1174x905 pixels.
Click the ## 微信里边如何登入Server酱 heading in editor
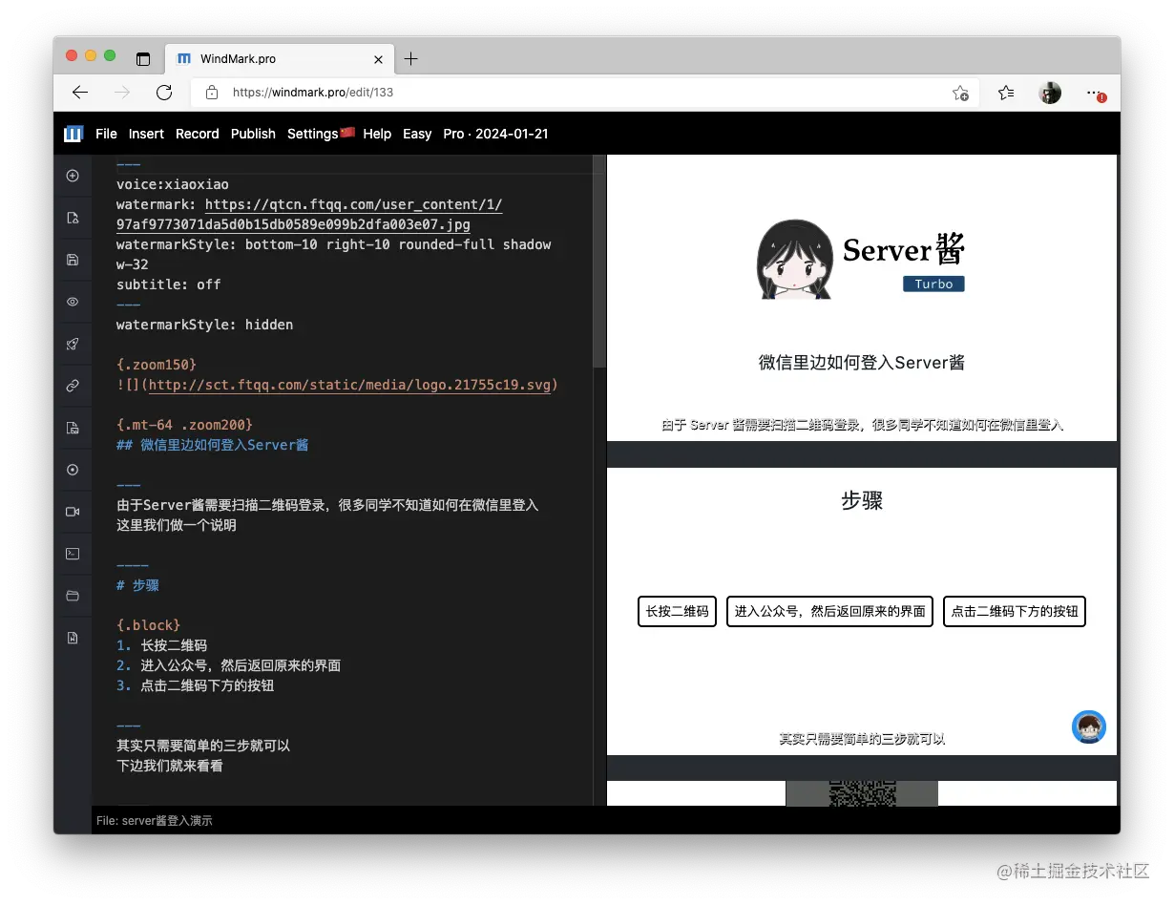point(212,445)
